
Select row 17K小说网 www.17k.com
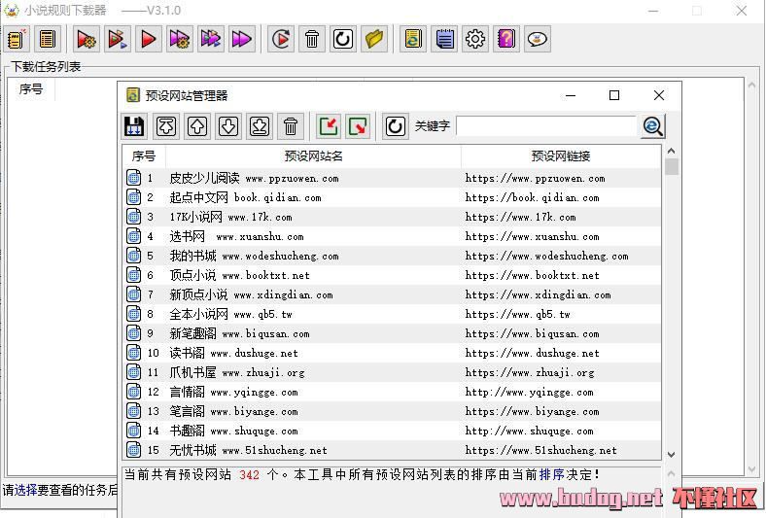point(392,218)
